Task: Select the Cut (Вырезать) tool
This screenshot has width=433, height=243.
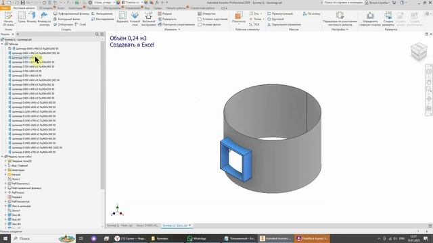Action: (122, 17)
